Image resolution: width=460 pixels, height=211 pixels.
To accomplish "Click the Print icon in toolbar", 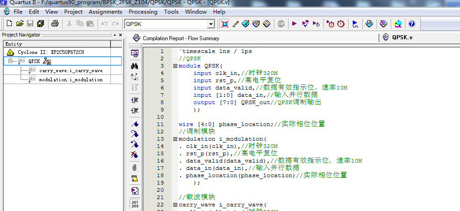I will point(55,24).
